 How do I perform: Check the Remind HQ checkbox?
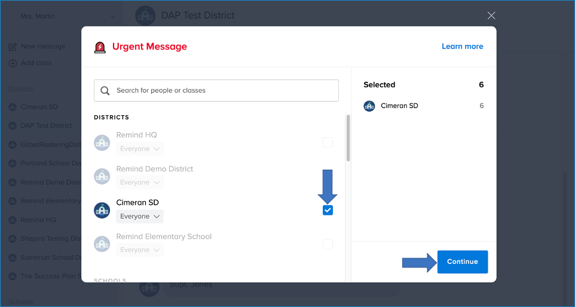click(328, 143)
